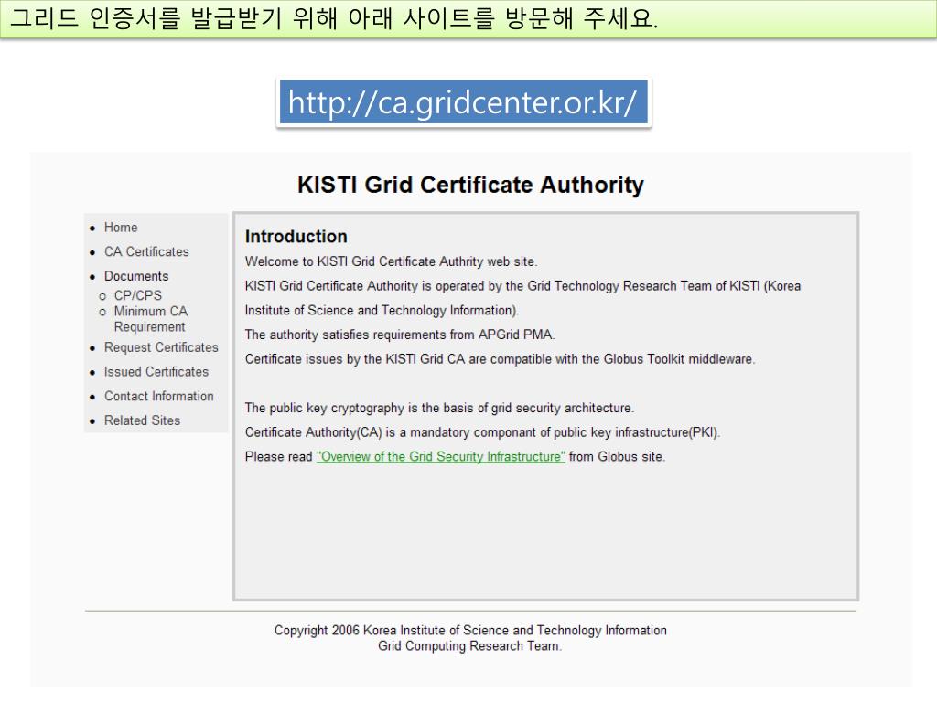Click the line about Globus Toolkit middleware
The image size is (937, 702).
501,359
